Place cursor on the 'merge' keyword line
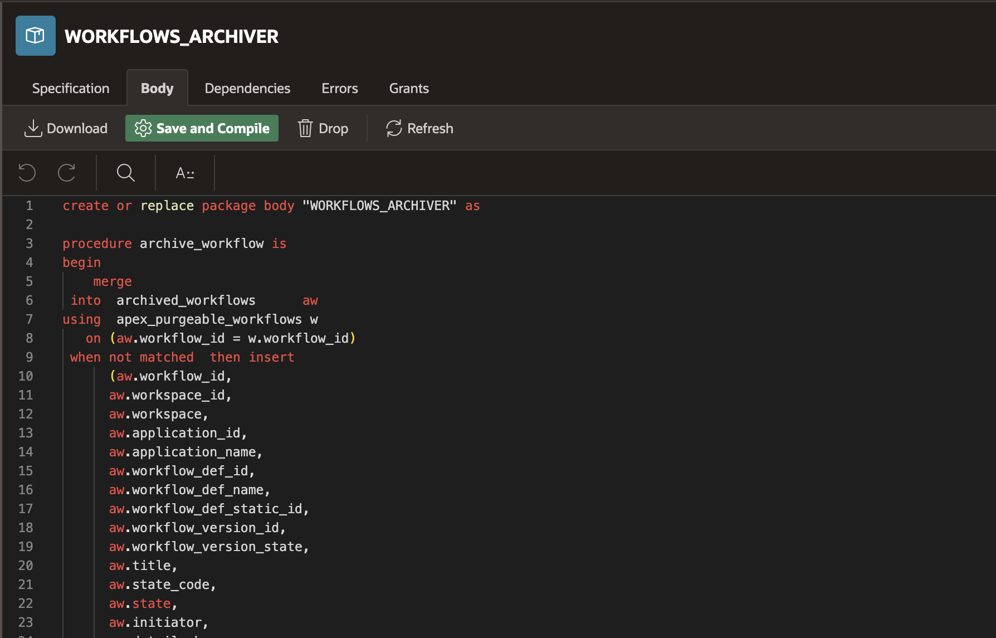The height and width of the screenshot is (638, 996). click(x=113, y=281)
